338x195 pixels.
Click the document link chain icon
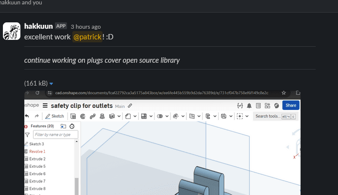pyautogui.click(x=130, y=106)
